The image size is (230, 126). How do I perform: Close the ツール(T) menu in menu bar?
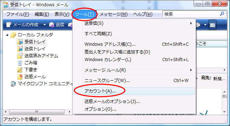[84, 14]
